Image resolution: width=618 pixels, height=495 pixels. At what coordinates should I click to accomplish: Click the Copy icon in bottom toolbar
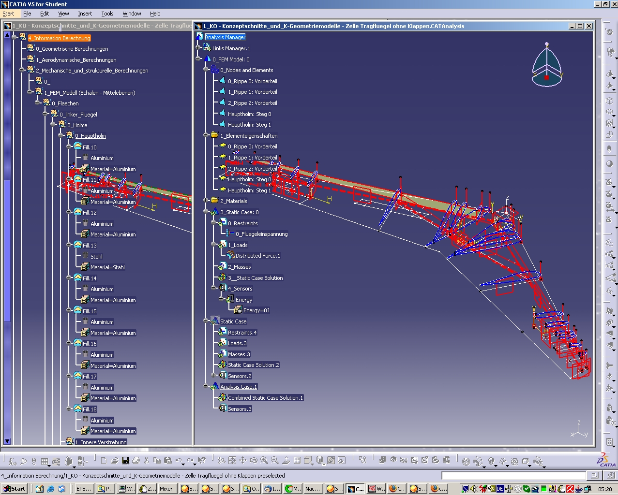tap(157, 461)
